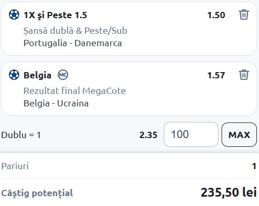The width and height of the screenshot is (259, 206).
Task: Click the combined odds 2.35
Action: [148, 135]
